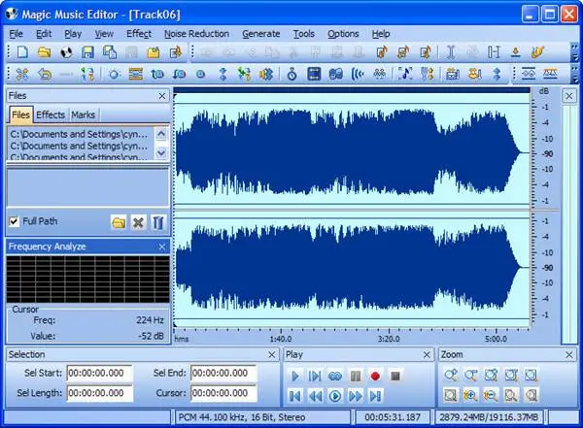Click the metronome effect icon

pos(291,75)
